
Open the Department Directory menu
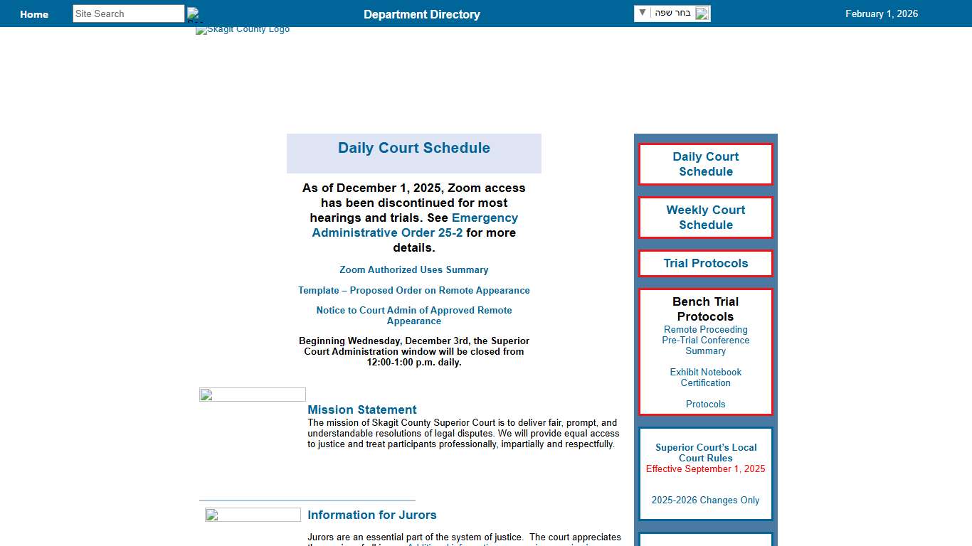tap(421, 14)
